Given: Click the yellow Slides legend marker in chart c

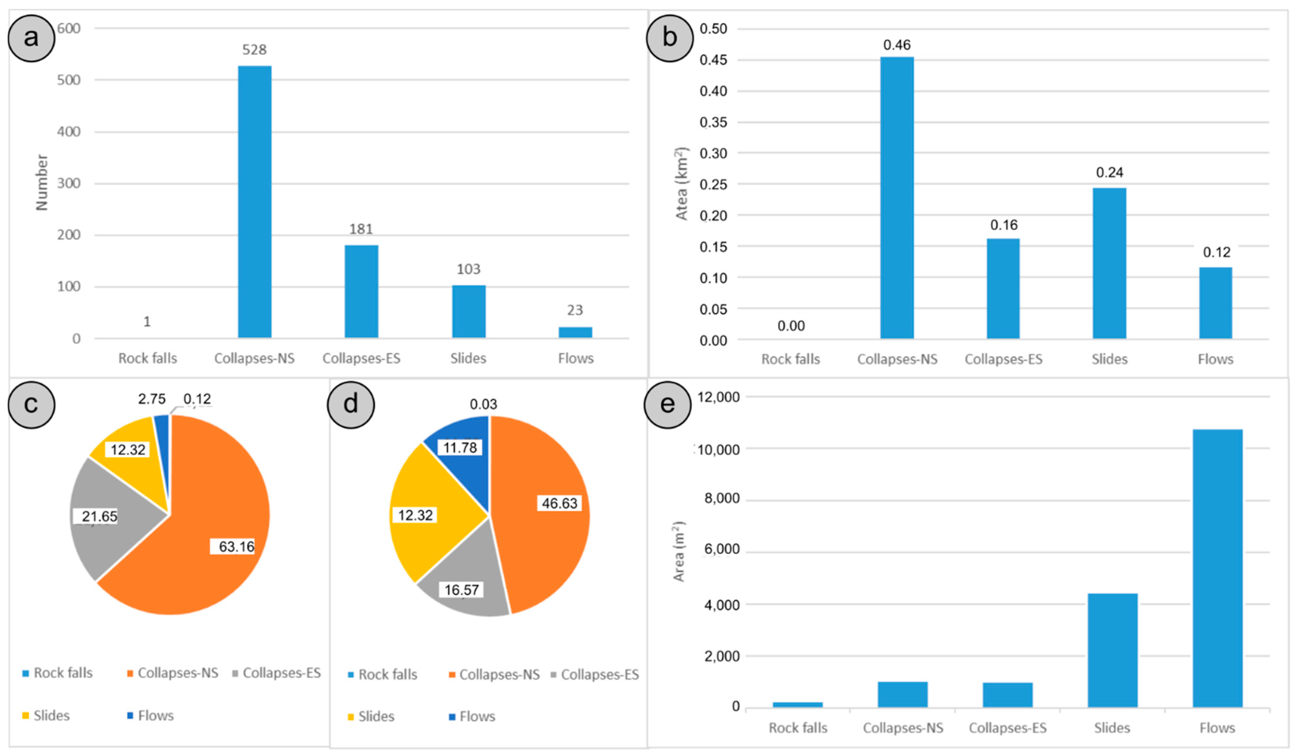Looking at the screenshot, I should coord(26,716).
